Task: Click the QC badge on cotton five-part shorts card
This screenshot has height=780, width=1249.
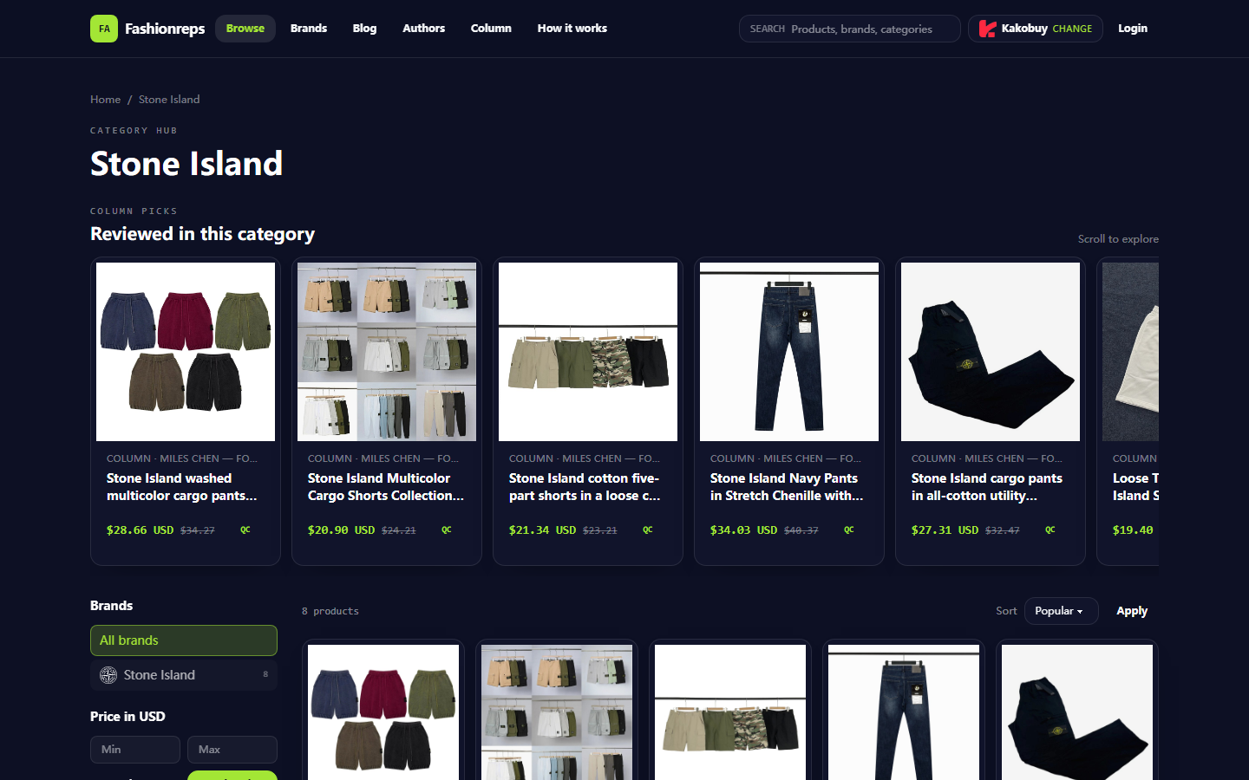Action: [648, 530]
